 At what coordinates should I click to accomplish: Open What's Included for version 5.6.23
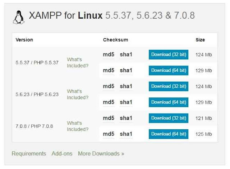click(78, 94)
